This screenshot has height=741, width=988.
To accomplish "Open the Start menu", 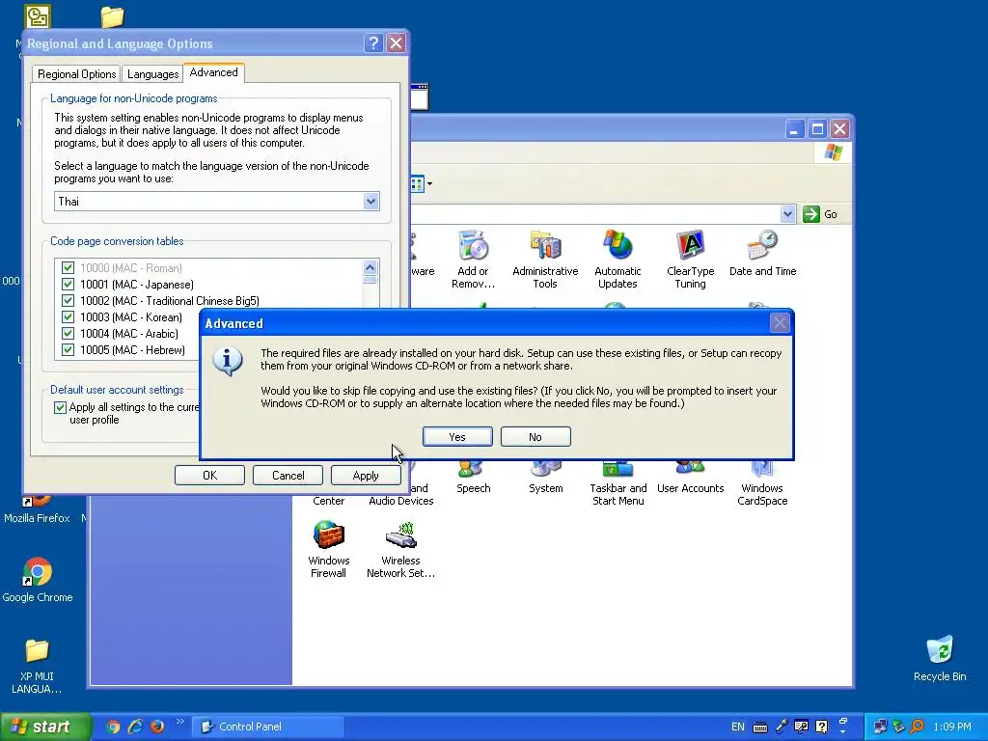I will click(44, 727).
